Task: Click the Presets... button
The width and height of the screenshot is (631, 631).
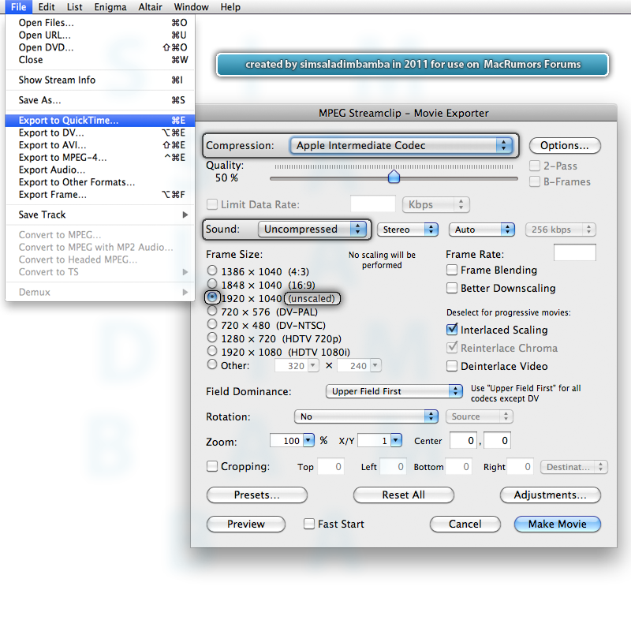Action: 257,495
